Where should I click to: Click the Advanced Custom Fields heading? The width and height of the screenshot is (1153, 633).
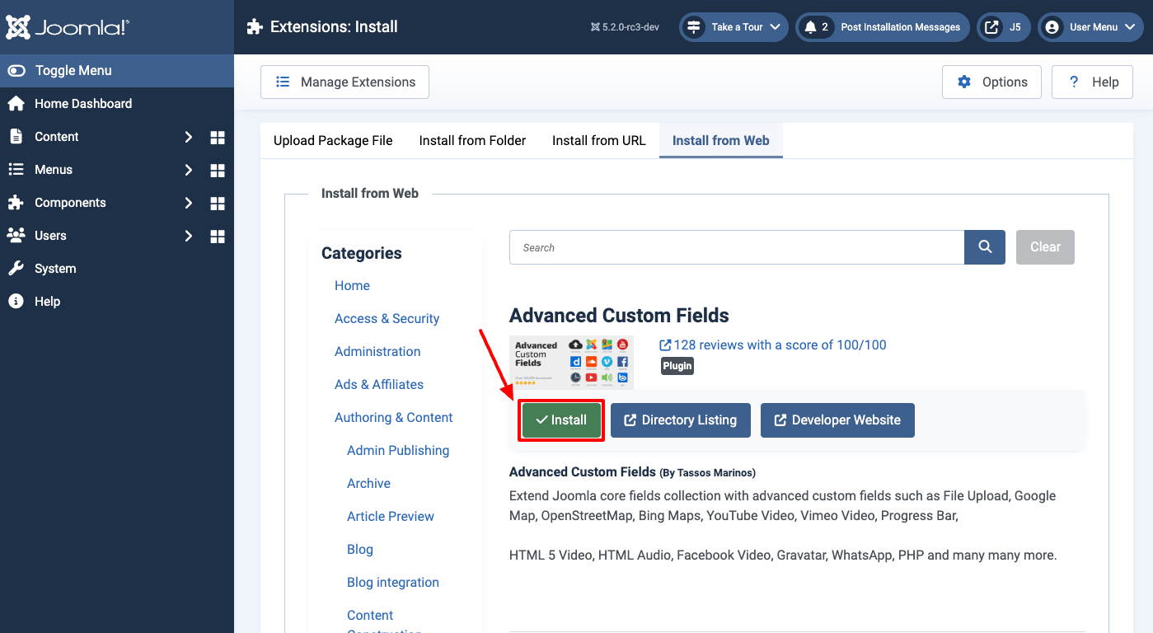pyautogui.click(x=619, y=316)
